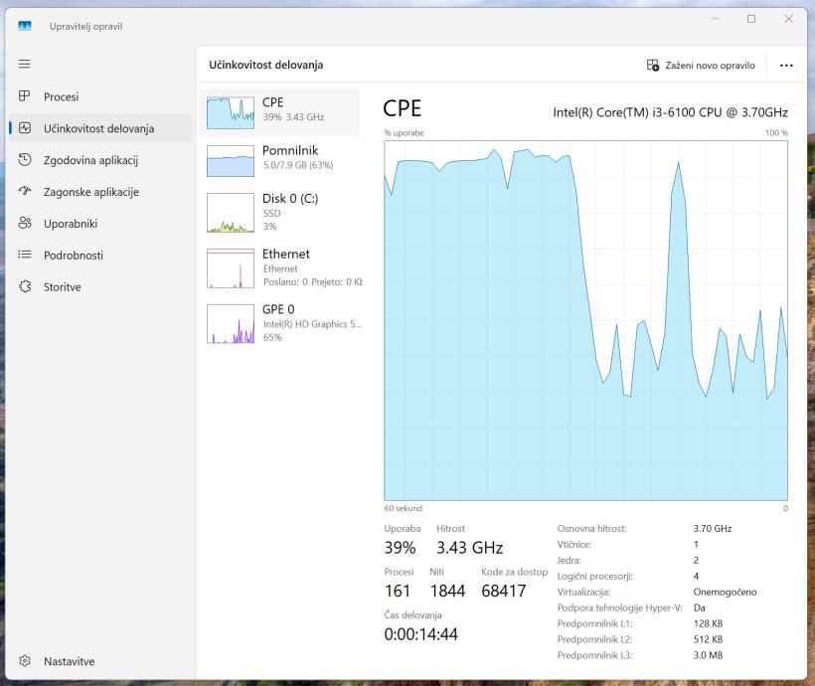Click the % uporabe axis label
This screenshot has height=686, width=815.
(404, 132)
